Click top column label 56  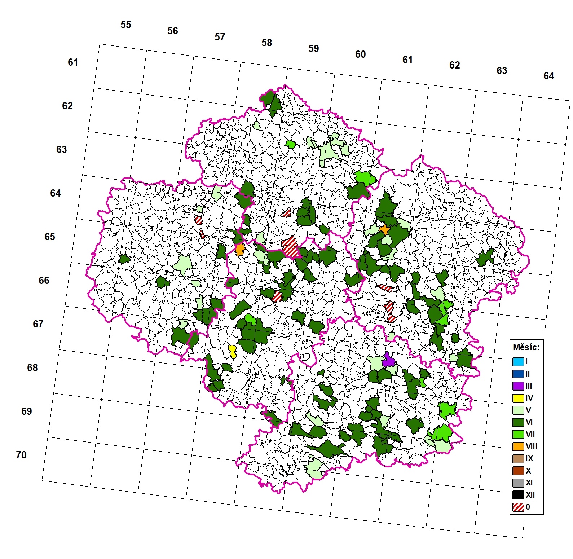(173, 31)
